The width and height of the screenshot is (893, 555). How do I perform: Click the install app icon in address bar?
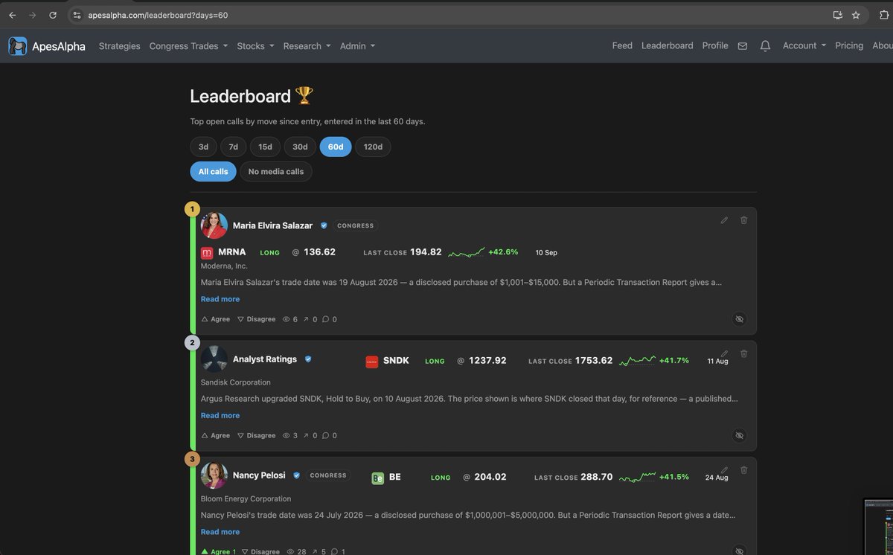pyautogui.click(x=838, y=15)
